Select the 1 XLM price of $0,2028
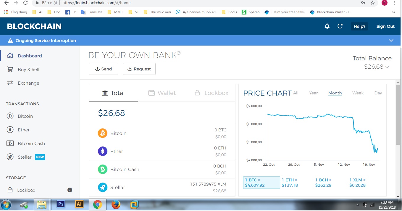This screenshot has width=402, height=211. tap(358, 183)
